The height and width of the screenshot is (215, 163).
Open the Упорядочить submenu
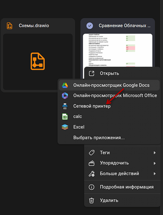(x=122, y=163)
